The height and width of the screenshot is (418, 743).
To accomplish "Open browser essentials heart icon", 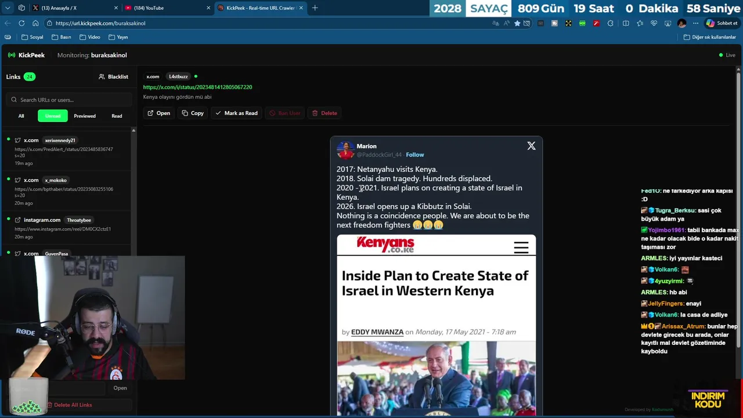I will click(654, 23).
